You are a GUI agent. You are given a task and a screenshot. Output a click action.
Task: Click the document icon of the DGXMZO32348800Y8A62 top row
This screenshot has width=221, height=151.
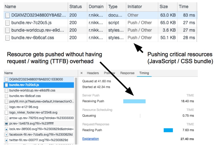[7, 15]
